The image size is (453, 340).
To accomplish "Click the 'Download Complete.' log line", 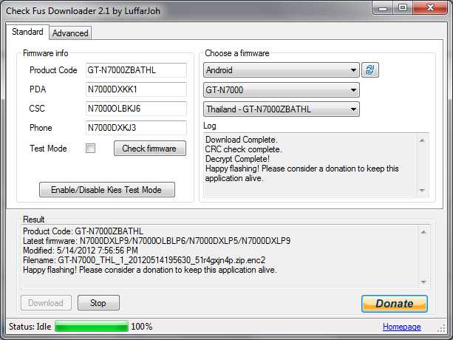I will 242,140.
